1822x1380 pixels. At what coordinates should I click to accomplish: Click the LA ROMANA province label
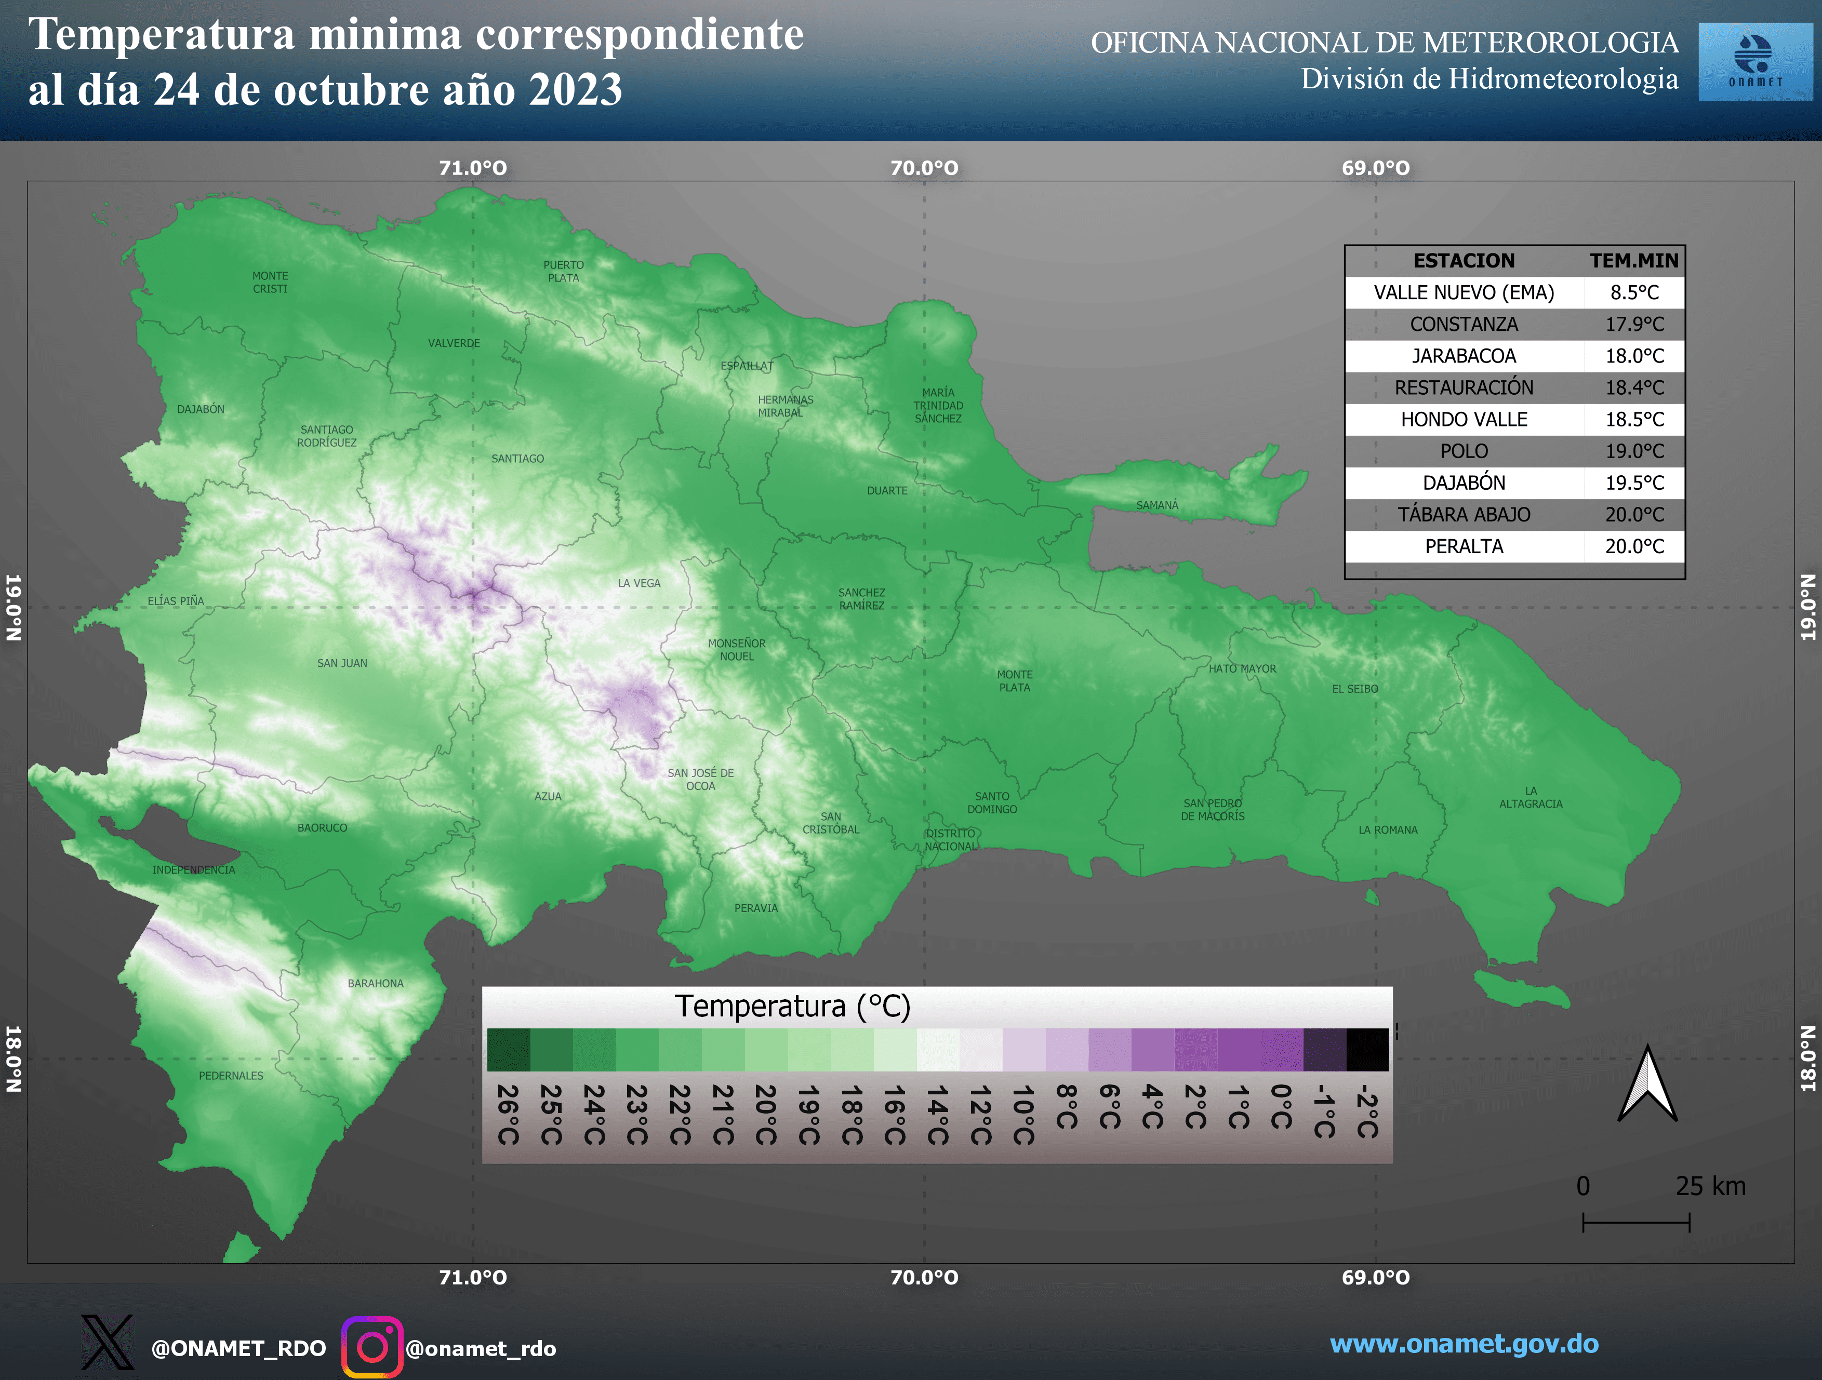pyautogui.click(x=1388, y=830)
